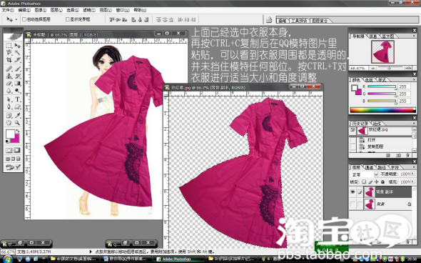Reset default foreground and background colors
The width and height of the screenshot is (421, 263).
[7, 142]
